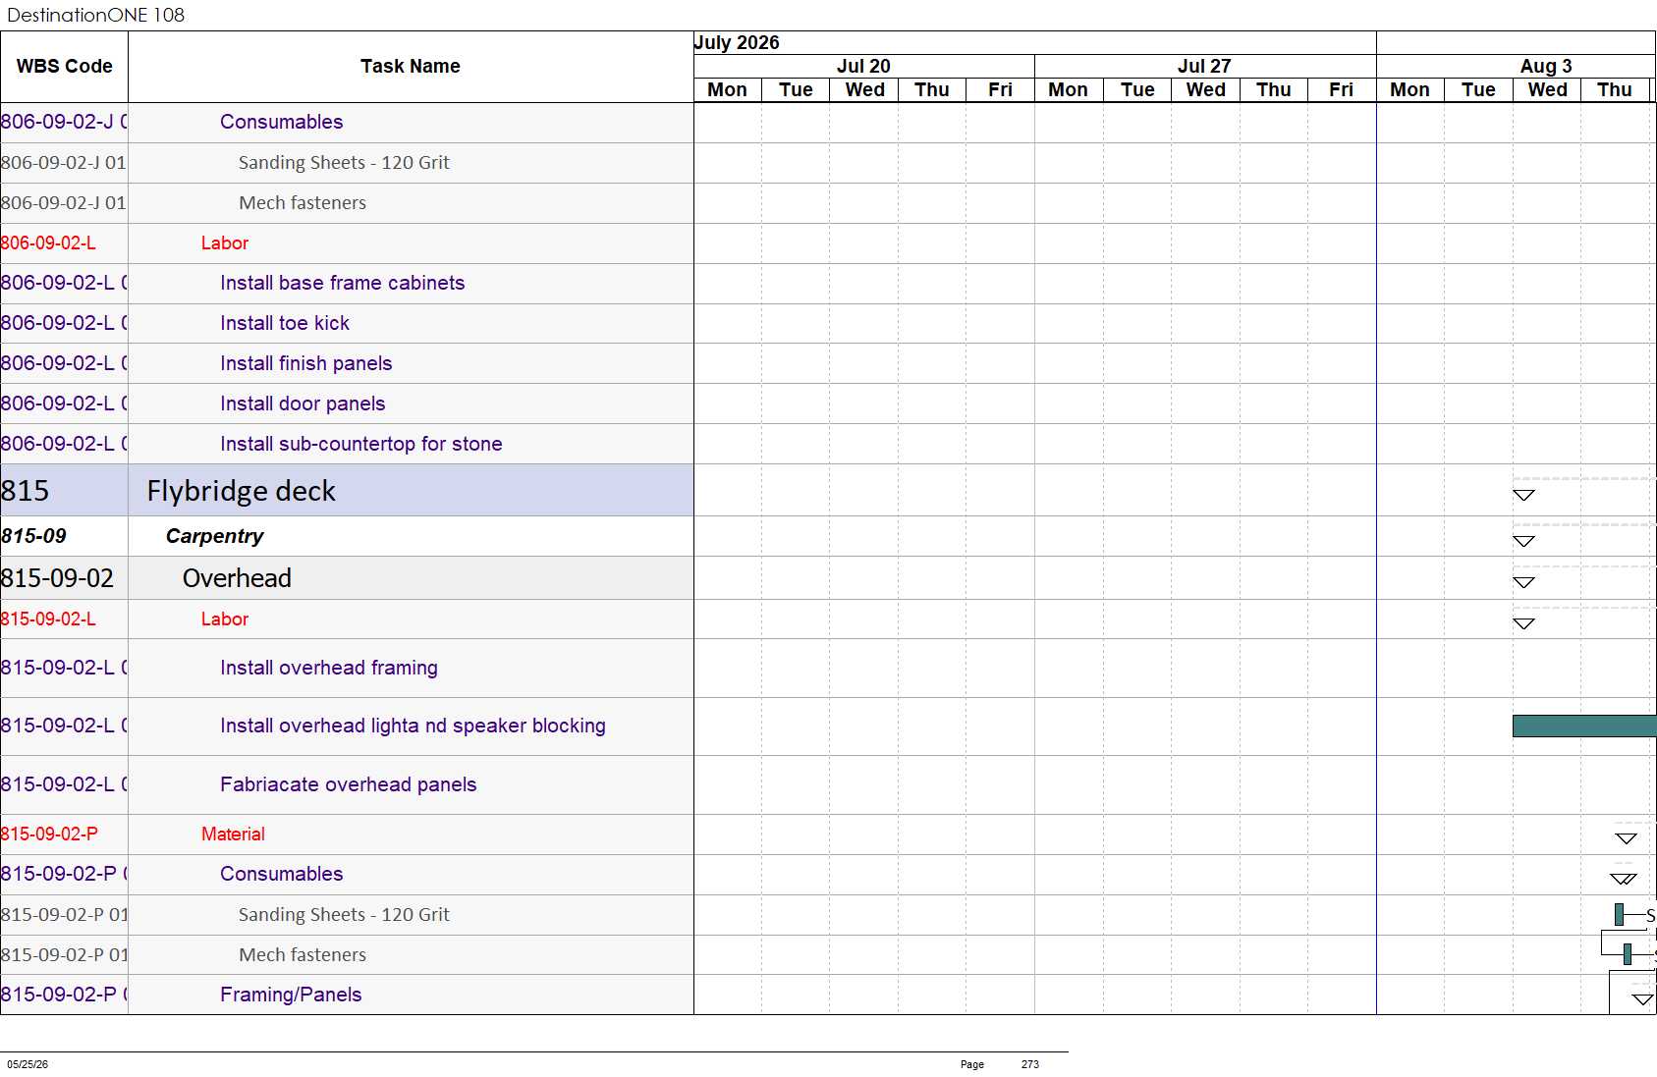Viewport: 1657px width, 1077px height.
Task: Select Wed under the Jul 20 week
Action: (x=864, y=90)
